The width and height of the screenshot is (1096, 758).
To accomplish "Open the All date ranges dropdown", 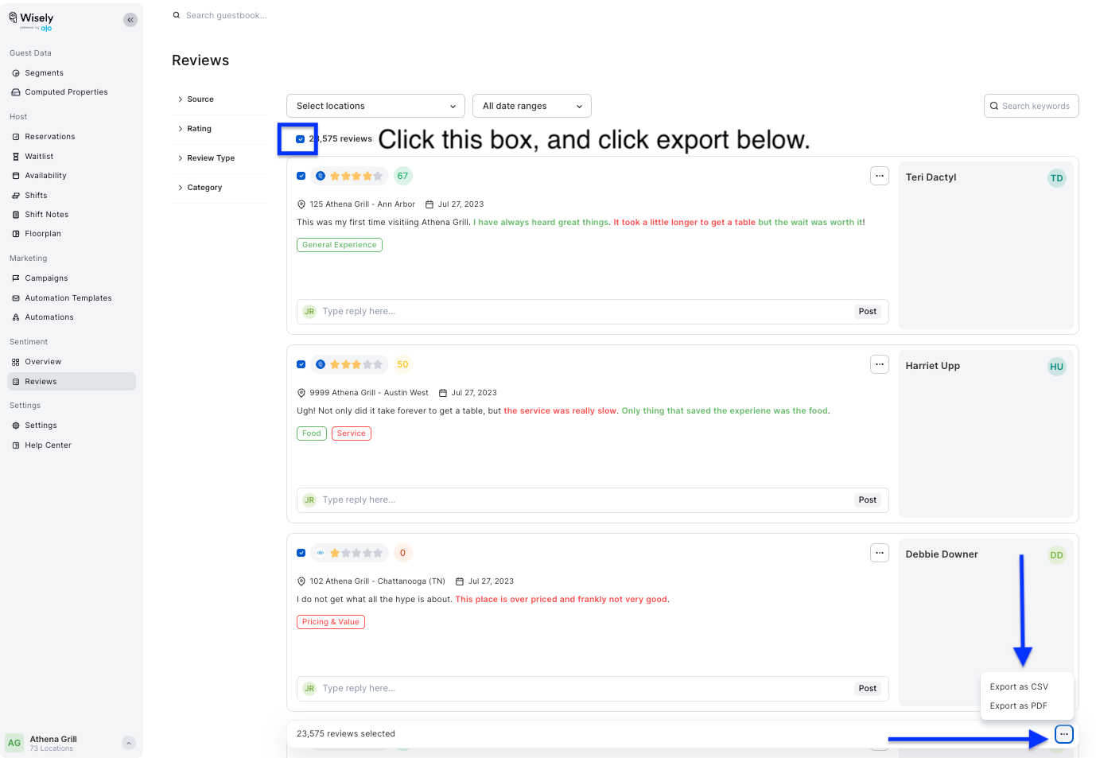I will click(x=532, y=106).
